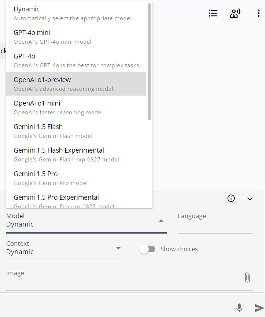Viewport: 265px width, 317px height.
Task: Click the model list scrollbar
Action: click(x=150, y=63)
